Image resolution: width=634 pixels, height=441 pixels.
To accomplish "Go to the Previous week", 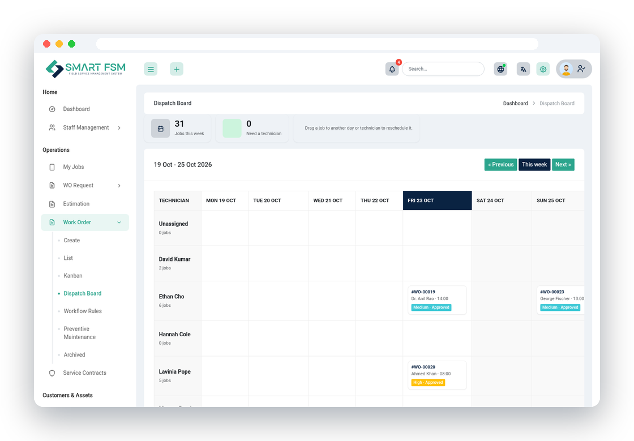I will pos(500,165).
